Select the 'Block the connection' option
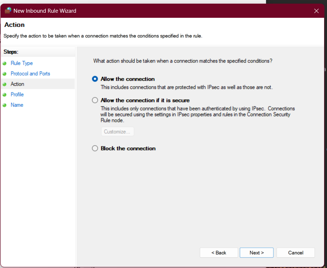The width and height of the screenshot is (327, 268). point(95,148)
